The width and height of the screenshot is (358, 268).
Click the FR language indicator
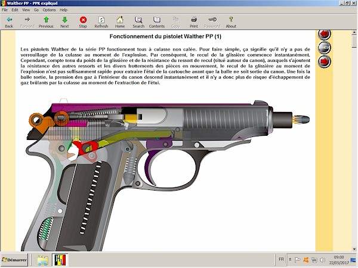[281, 259]
